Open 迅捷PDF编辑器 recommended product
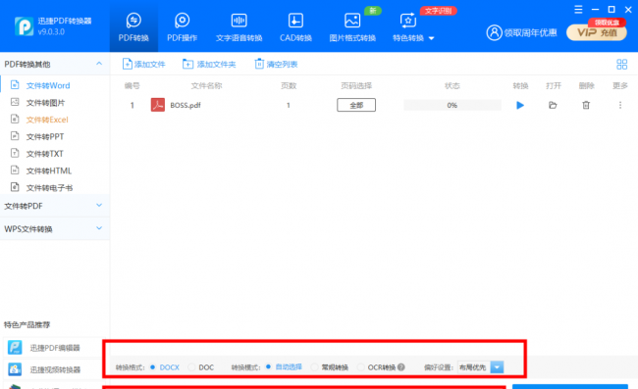This screenshot has height=389, width=638. pyautogui.click(x=52, y=348)
